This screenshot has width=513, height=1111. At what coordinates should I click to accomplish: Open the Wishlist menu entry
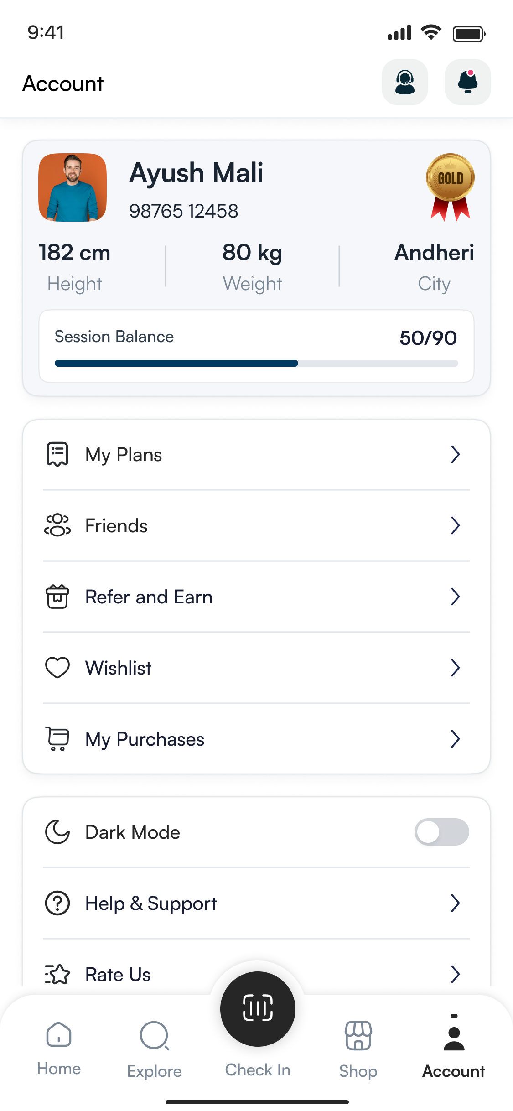coord(119,668)
